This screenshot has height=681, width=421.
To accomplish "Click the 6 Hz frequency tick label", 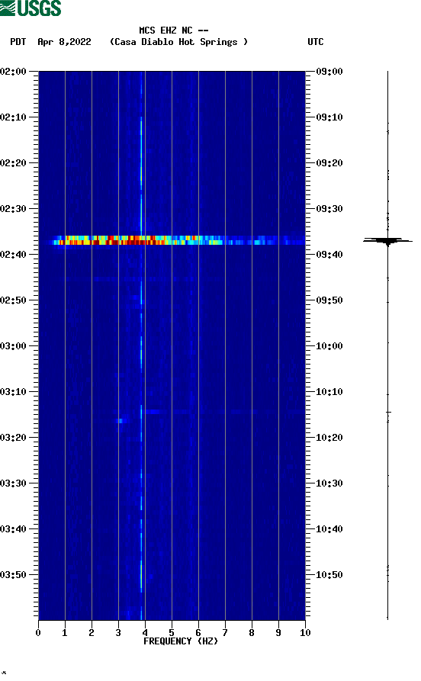I will (x=198, y=632).
